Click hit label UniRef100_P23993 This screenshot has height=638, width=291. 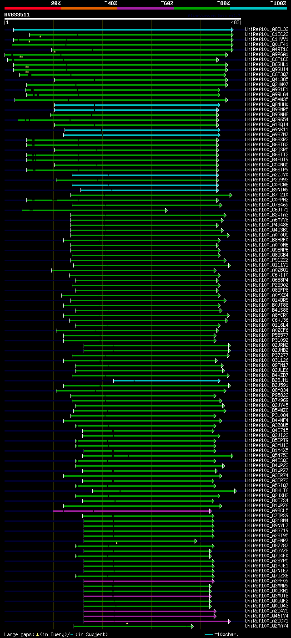pos(266,180)
